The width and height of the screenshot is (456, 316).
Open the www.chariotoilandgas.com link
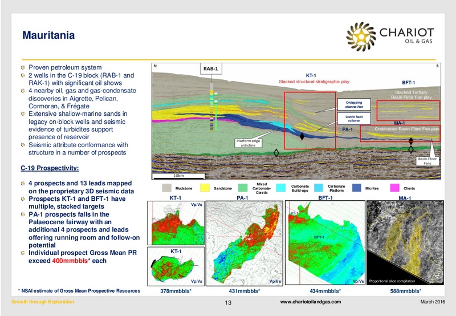tap(310, 302)
